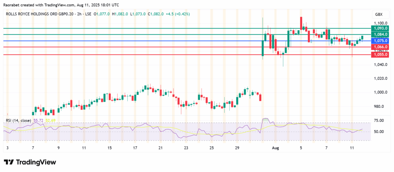Select date 17 on the time axis

coord(135,147)
